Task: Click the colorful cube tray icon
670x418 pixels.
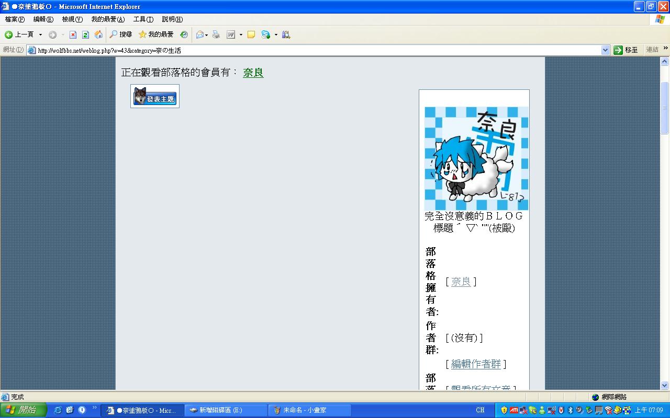Action: (x=627, y=410)
